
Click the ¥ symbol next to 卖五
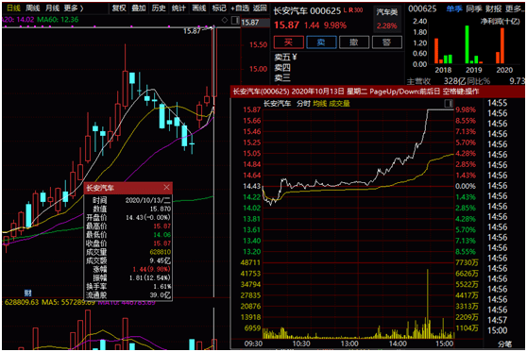[295, 57]
